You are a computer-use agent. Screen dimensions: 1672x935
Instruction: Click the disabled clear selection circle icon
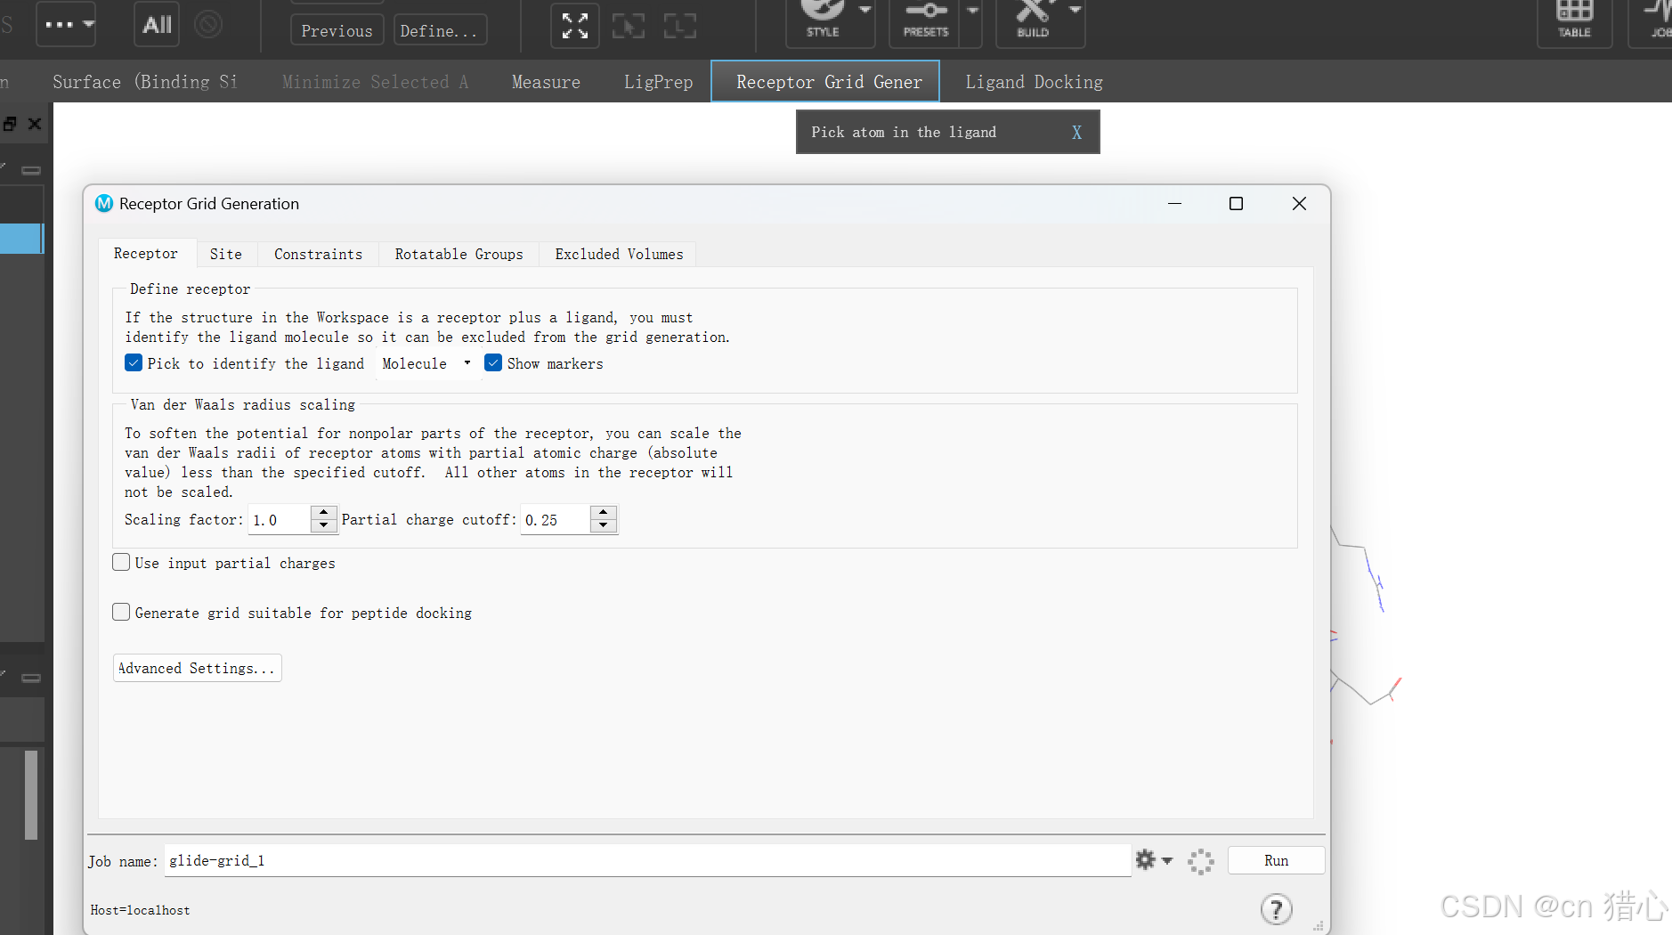[x=208, y=24]
